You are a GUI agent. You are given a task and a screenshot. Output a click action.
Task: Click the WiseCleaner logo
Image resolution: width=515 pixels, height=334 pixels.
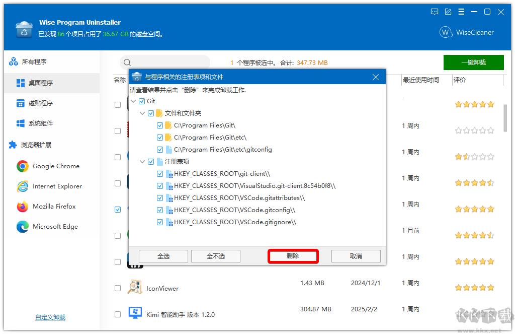[x=467, y=32]
